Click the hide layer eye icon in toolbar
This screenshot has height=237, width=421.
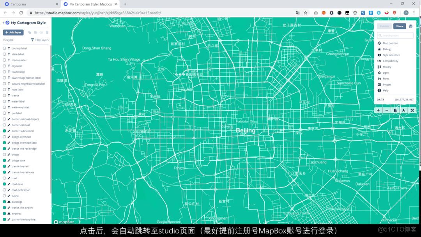point(41,32)
